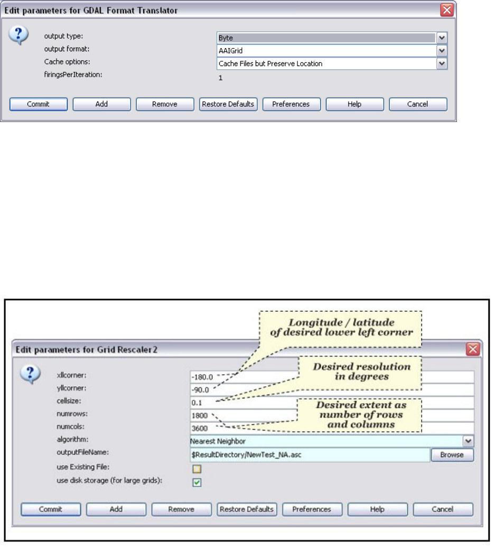Click the 'use disk storage (for large grids):' label
Image resolution: width=495 pixels, height=549 pixels.
(x=109, y=480)
